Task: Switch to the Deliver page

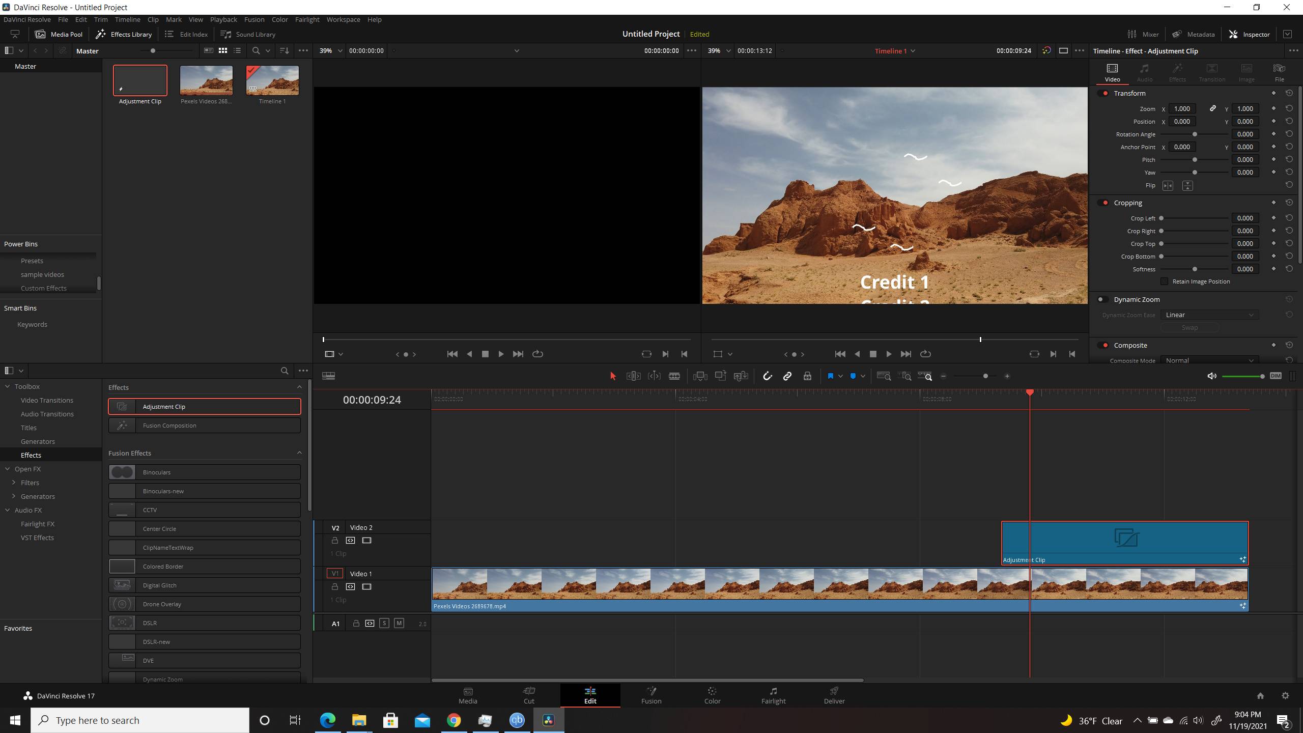Action: click(x=834, y=695)
